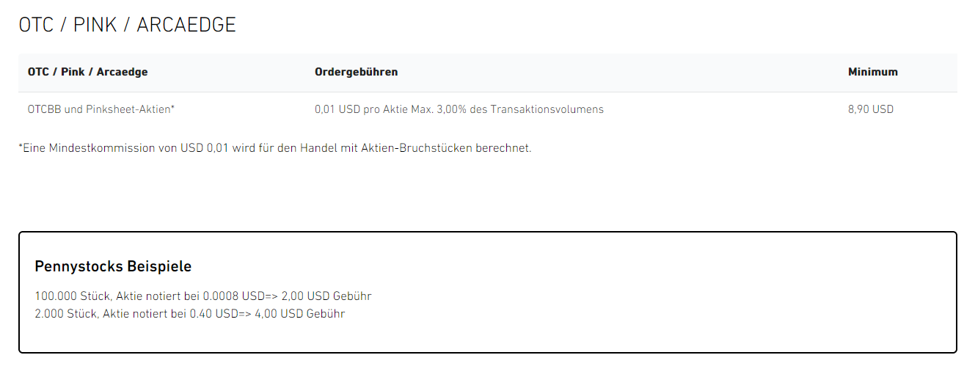This screenshot has width=975, height=366.
Task: Click the Minimum column header
Action: (x=872, y=72)
